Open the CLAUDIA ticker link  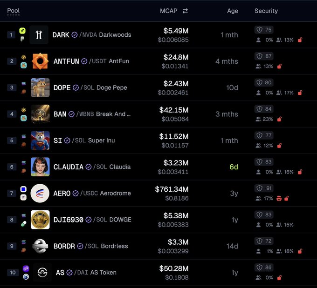pos(69,167)
